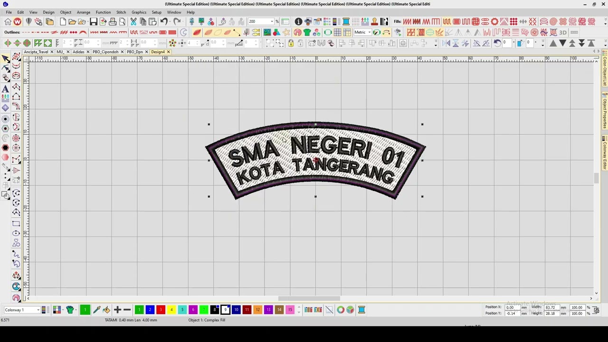Open the Home icon in top toolbar
The width and height of the screenshot is (608, 342).
8,22
